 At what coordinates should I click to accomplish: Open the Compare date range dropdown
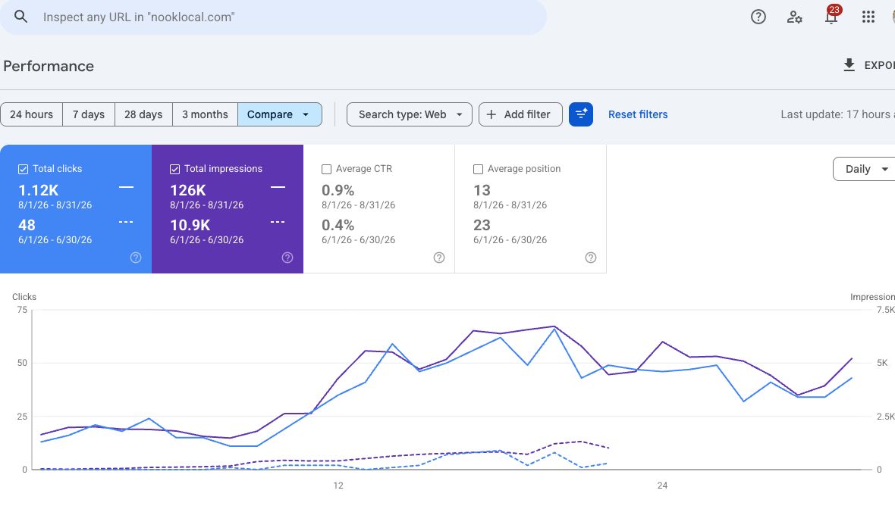point(280,114)
